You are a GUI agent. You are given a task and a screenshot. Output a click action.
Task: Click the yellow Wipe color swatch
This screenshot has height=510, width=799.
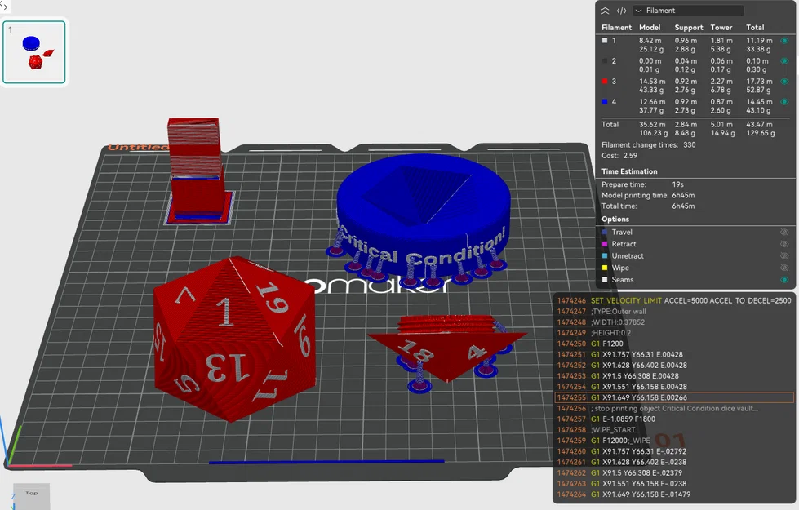pyautogui.click(x=605, y=268)
